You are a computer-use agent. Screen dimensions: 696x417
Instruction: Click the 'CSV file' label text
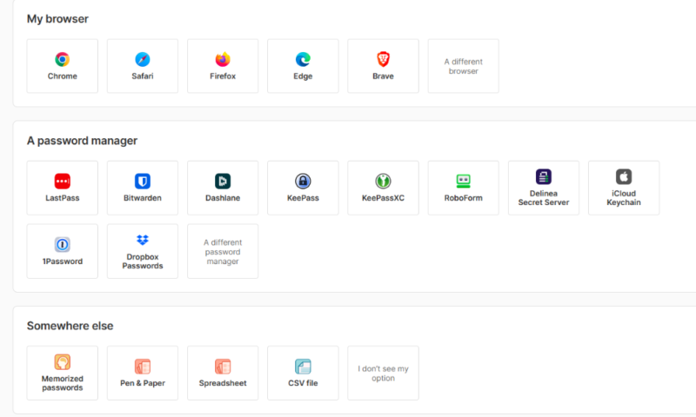click(303, 383)
